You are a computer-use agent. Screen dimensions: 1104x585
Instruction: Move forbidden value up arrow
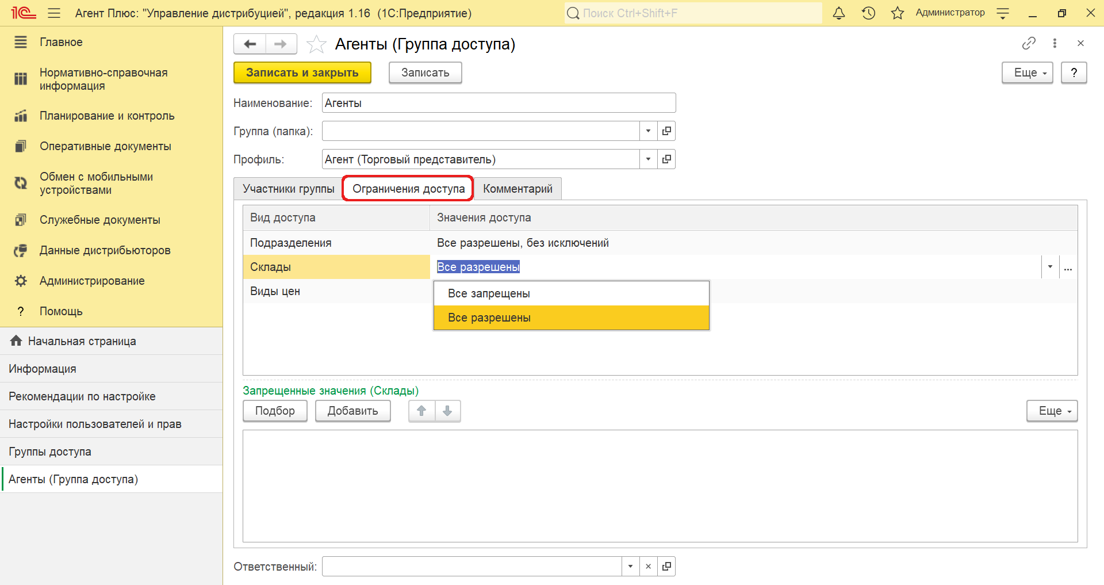point(421,411)
